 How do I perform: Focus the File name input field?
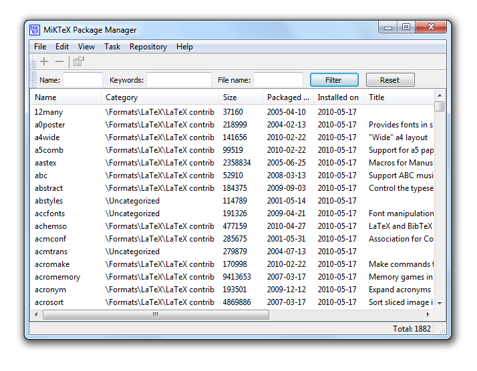(x=278, y=80)
